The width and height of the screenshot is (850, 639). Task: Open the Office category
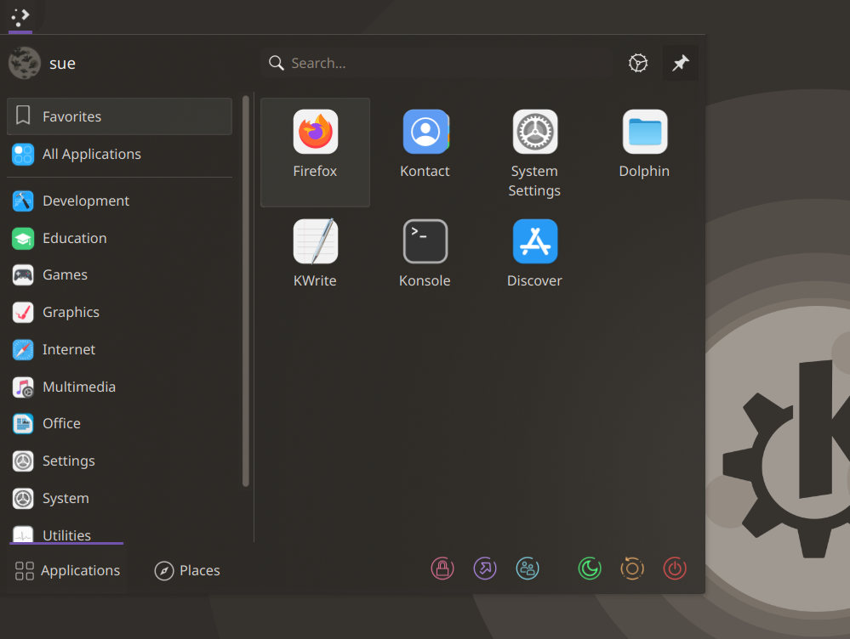tap(119, 423)
